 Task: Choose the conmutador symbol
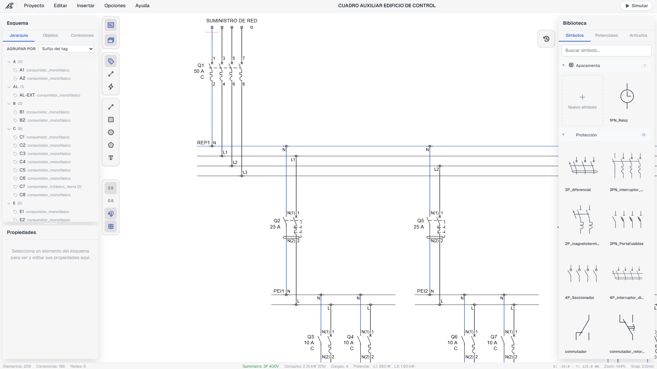(583, 332)
